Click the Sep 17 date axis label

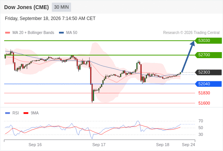tap(99, 145)
